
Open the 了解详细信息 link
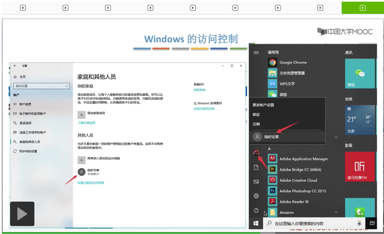click(86, 123)
